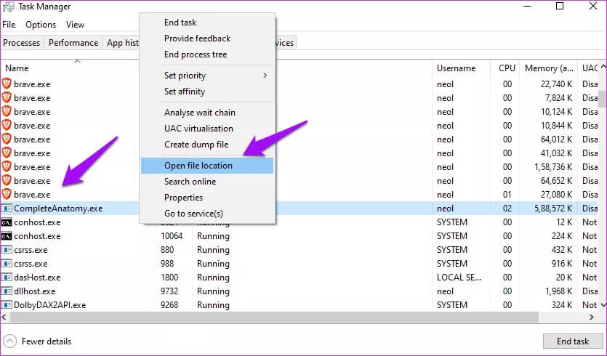The image size is (607, 356).
Task: Click the 1,968 K memory value
Action: coord(559,291)
